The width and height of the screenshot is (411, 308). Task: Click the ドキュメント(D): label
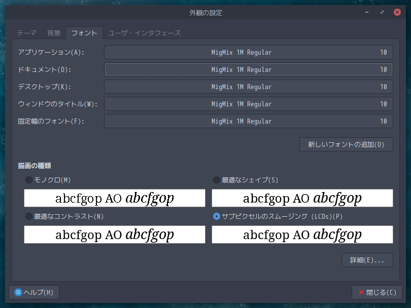click(x=45, y=69)
